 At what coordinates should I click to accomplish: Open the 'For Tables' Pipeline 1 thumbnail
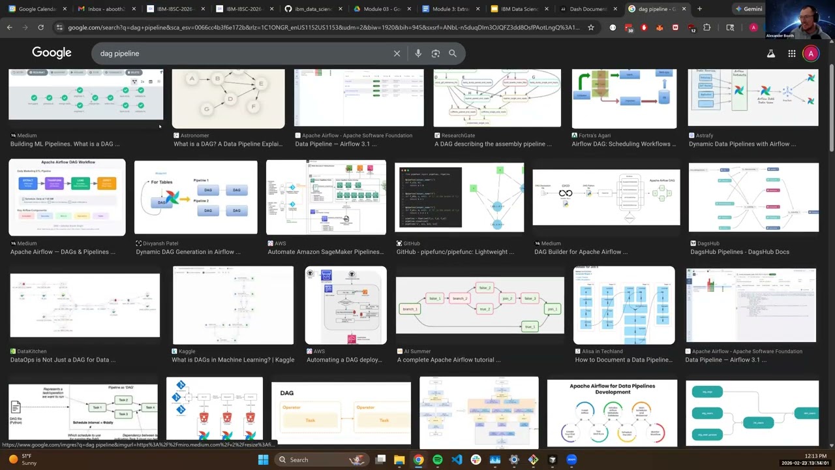(196, 197)
